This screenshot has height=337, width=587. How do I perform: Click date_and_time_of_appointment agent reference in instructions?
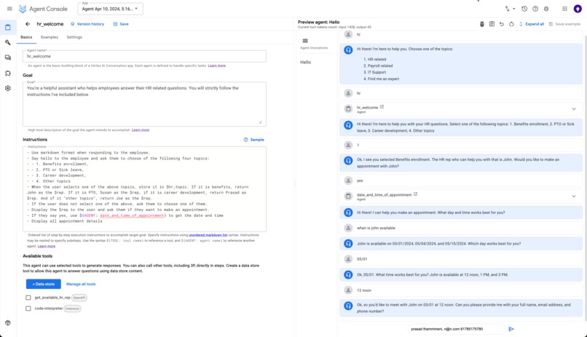click(132, 215)
